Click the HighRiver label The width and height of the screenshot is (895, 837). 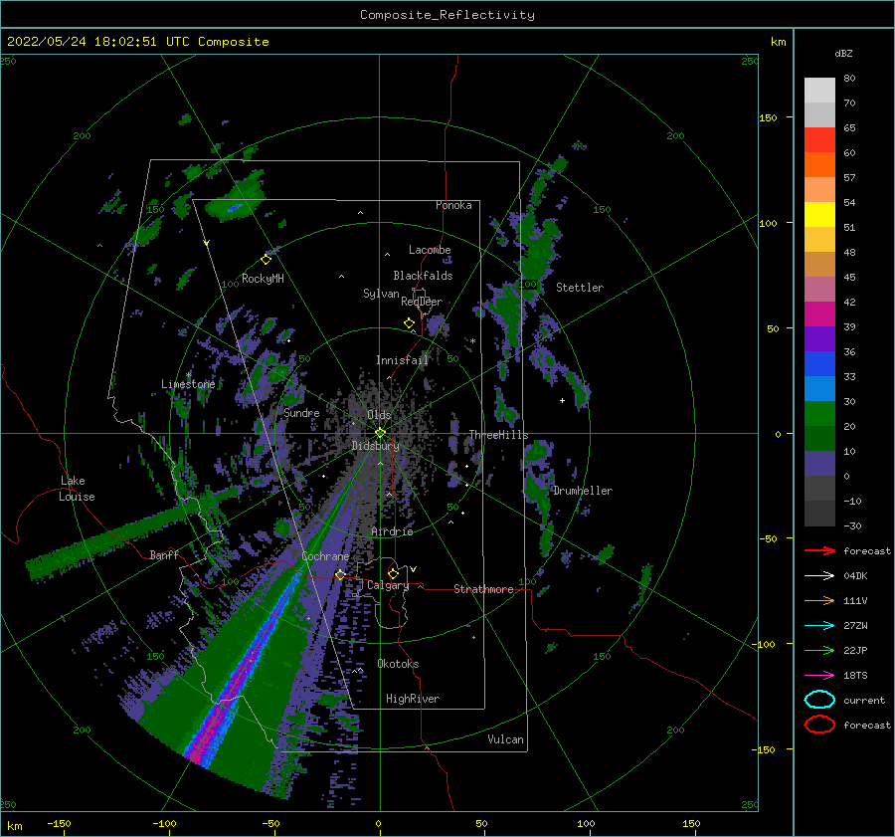(413, 699)
